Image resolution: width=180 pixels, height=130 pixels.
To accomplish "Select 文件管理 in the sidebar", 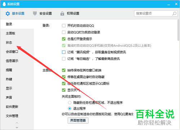I will tap(17, 116).
